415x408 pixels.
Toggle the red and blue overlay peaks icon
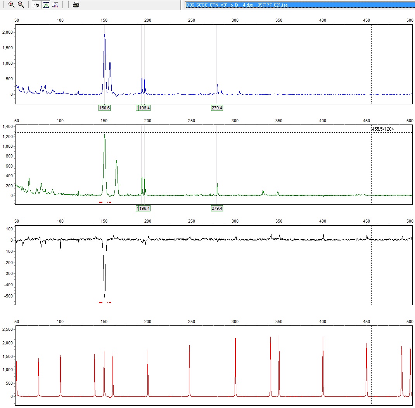pos(55,5)
